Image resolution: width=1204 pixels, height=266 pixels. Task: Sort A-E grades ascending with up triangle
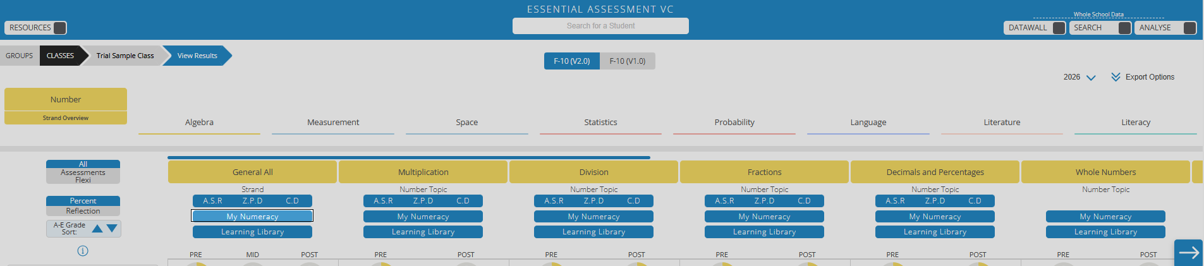point(97,229)
